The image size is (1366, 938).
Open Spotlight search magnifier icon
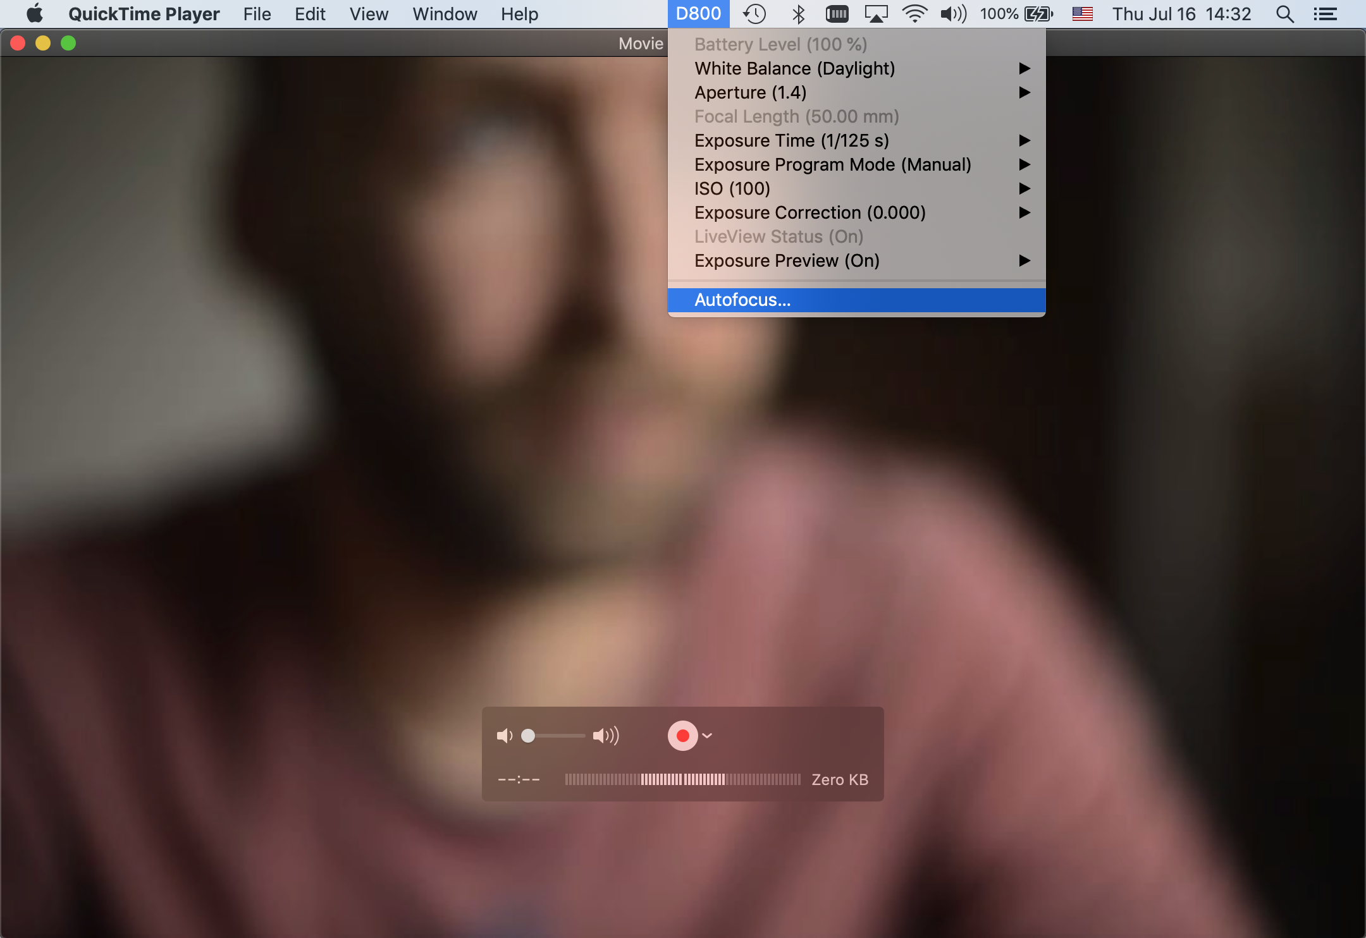(1284, 14)
